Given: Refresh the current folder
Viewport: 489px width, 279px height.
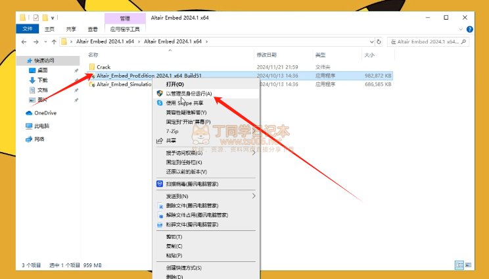Looking at the screenshot, I should (x=379, y=42).
